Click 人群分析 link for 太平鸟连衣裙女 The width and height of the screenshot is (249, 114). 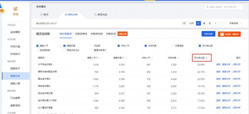236,64
